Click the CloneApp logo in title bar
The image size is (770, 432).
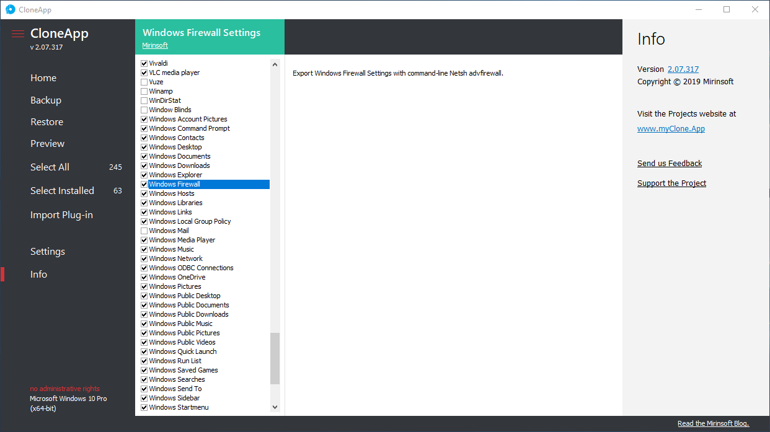point(11,9)
